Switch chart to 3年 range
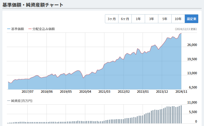 pyautogui.click(x=151, y=19)
